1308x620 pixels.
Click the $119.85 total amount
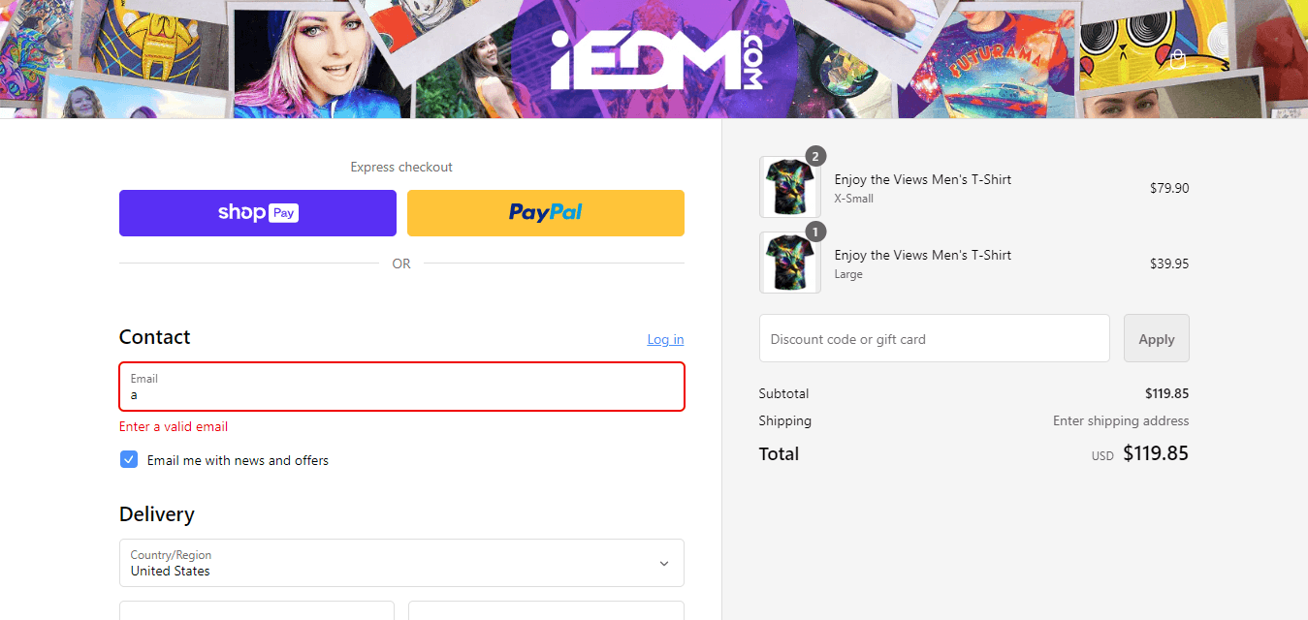tap(1155, 453)
